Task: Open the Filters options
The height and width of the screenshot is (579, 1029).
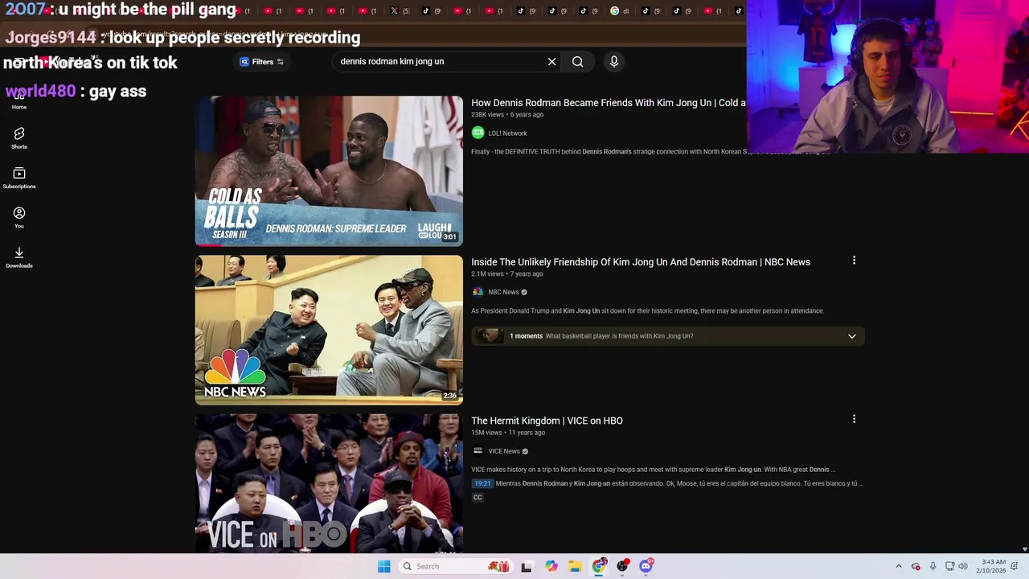Action: click(262, 62)
